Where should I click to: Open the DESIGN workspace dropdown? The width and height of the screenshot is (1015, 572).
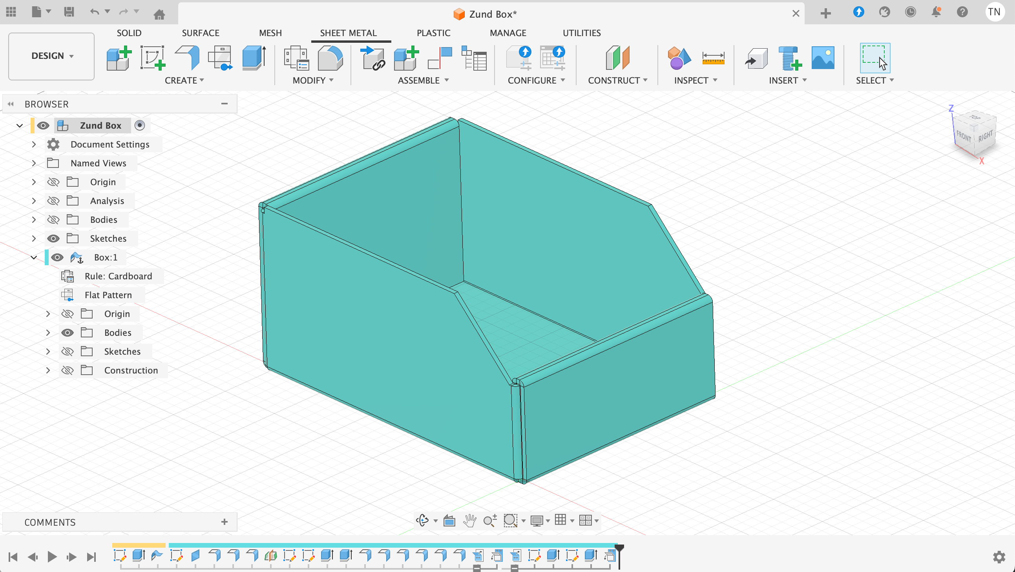tap(52, 56)
